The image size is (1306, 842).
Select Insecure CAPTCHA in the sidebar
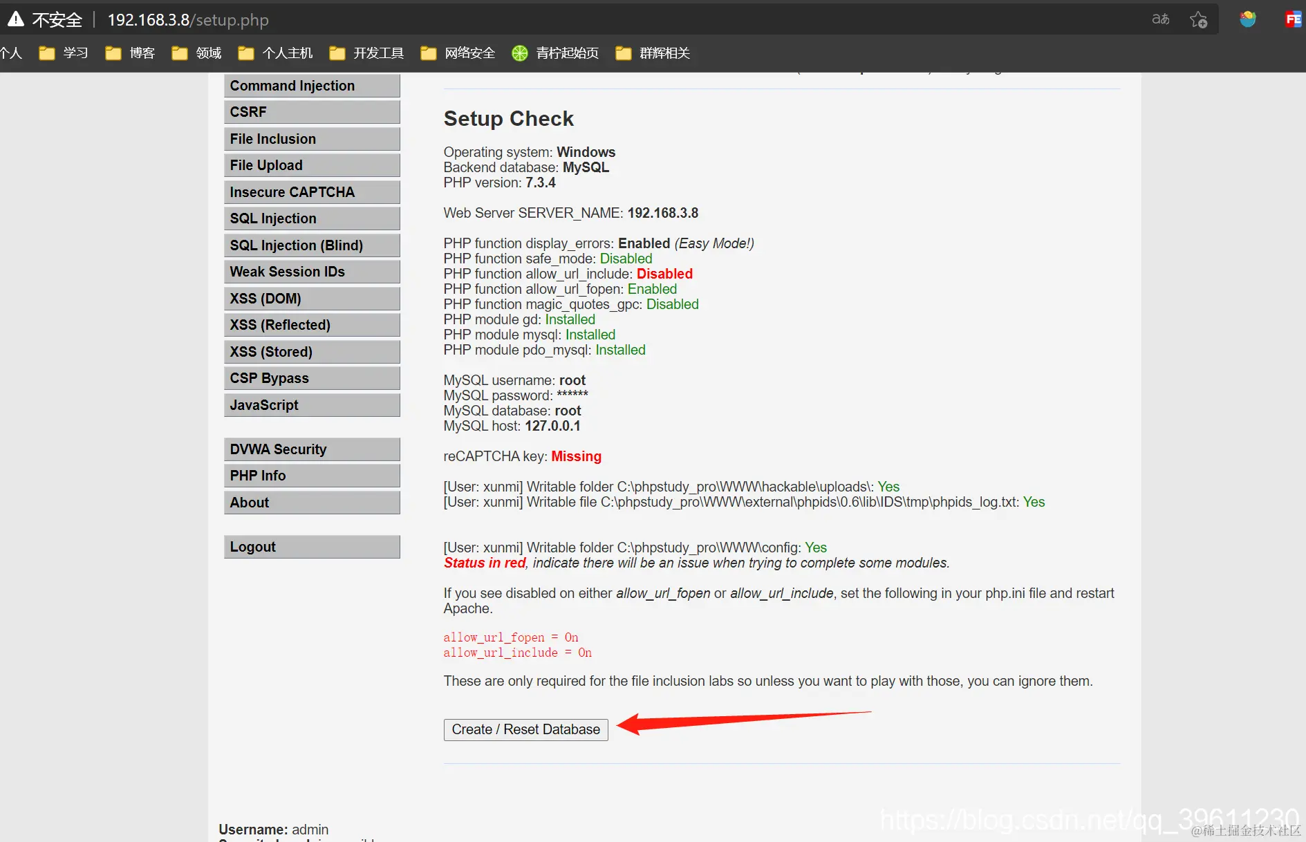pyautogui.click(x=312, y=192)
